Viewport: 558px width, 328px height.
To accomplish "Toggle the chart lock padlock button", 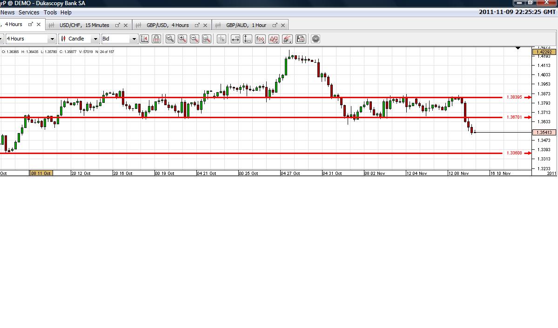I will coord(156,39).
